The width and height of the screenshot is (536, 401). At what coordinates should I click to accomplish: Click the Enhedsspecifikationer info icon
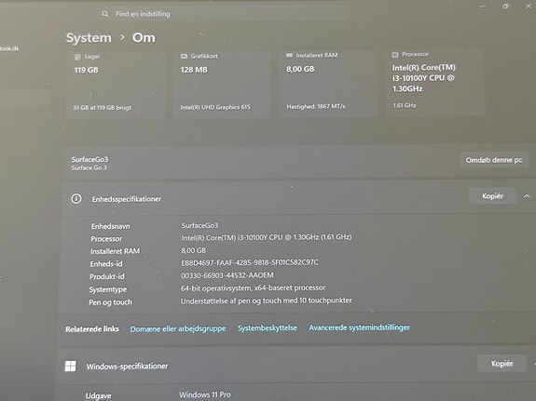click(76, 198)
